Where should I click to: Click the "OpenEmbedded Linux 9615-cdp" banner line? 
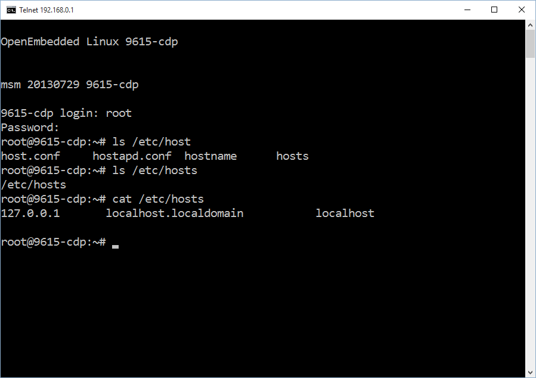pyautogui.click(x=89, y=42)
